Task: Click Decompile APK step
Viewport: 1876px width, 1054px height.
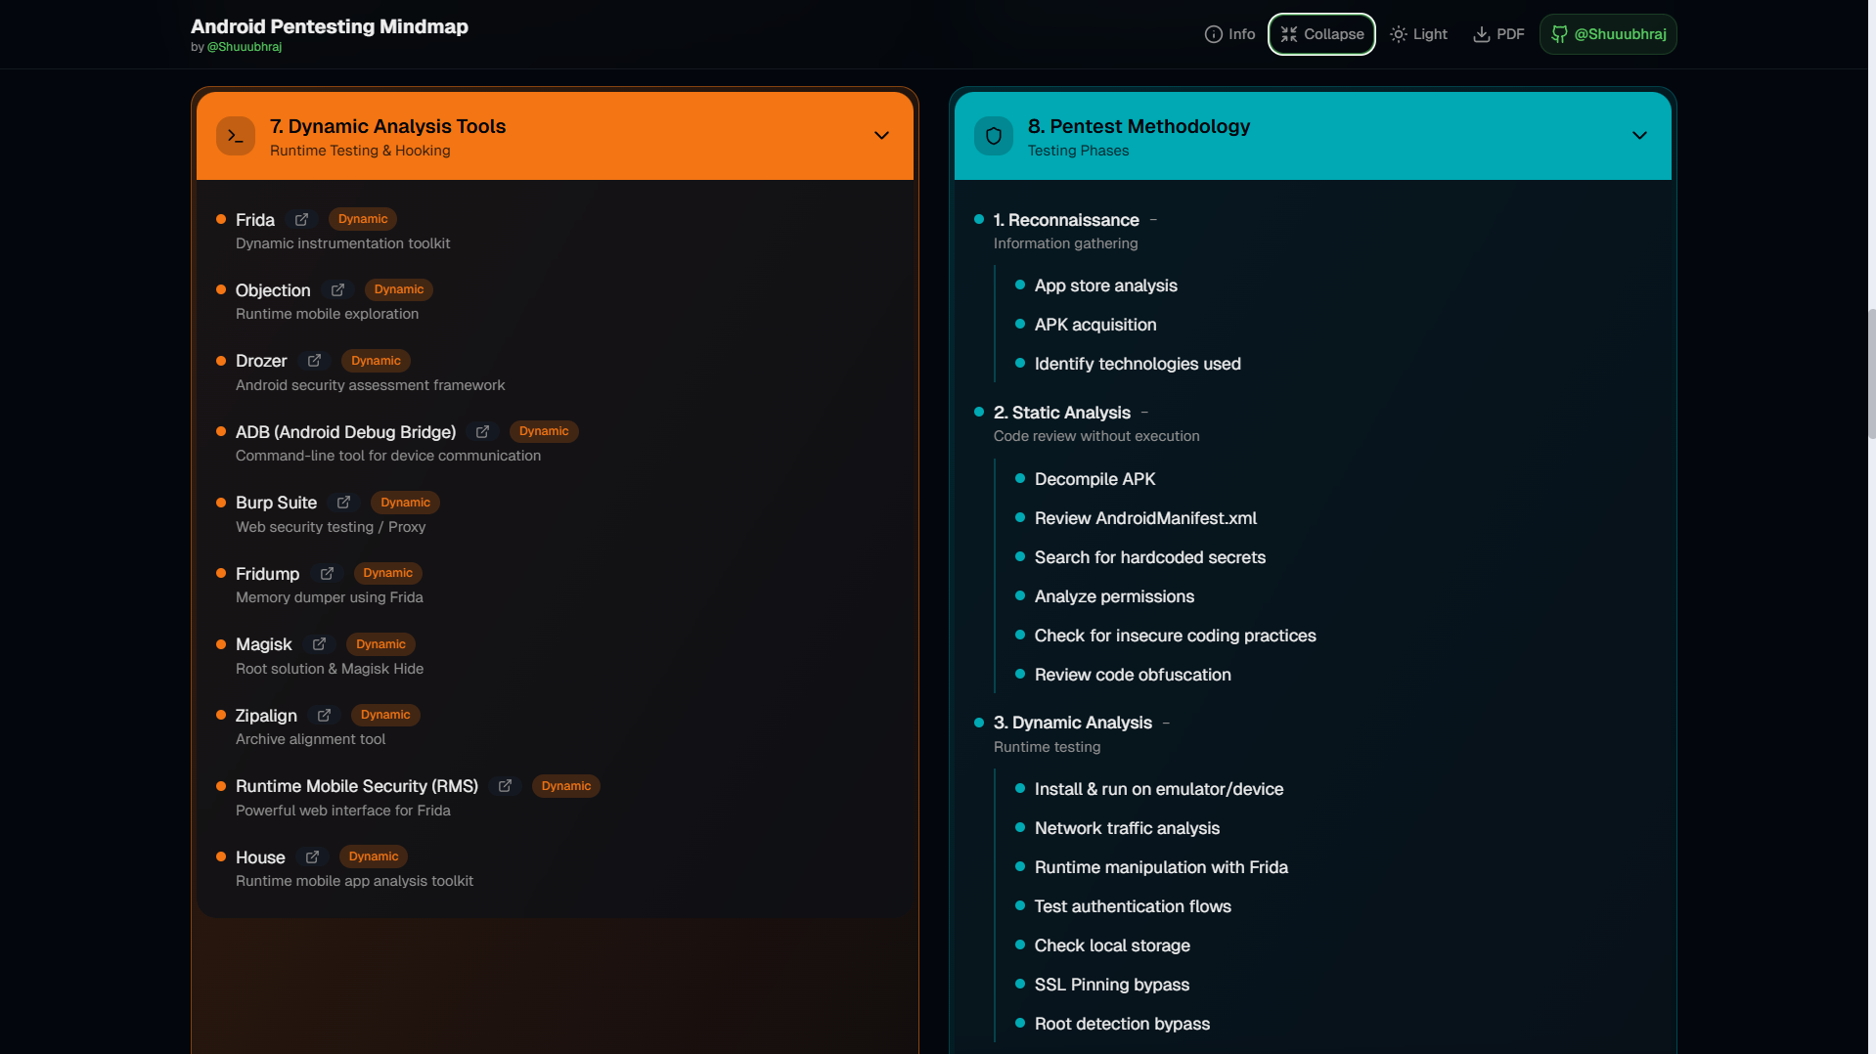Action: click(x=1094, y=479)
